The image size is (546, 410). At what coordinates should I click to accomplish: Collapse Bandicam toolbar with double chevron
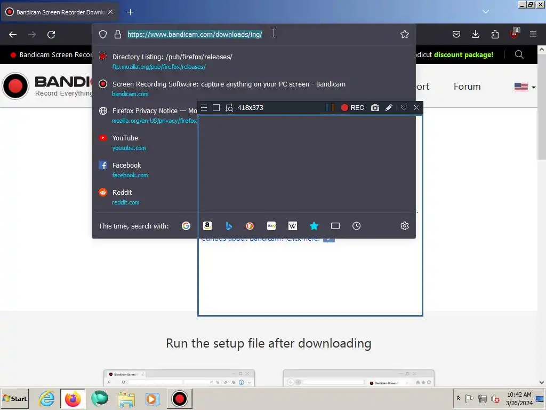(x=404, y=108)
